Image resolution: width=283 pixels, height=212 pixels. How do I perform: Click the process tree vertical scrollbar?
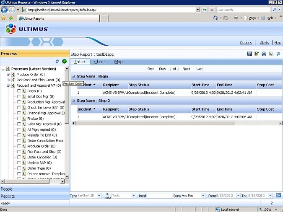tap(67, 122)
